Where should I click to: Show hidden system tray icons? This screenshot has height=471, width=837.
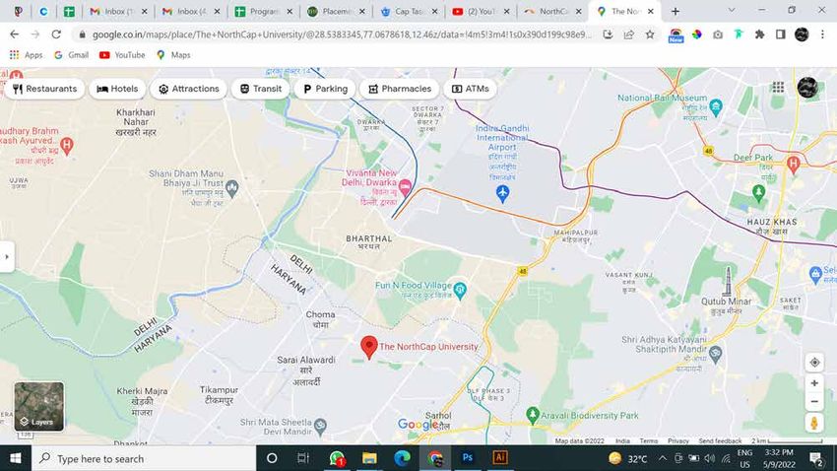pyautogui.click(x=663, y=458)
